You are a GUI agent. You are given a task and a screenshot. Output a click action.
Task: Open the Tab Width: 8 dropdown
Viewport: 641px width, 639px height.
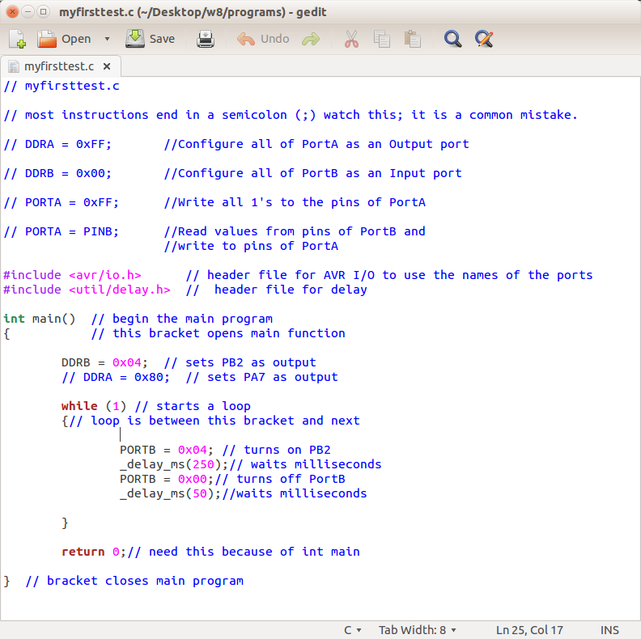pyautogui.click(x=418, y=630)
